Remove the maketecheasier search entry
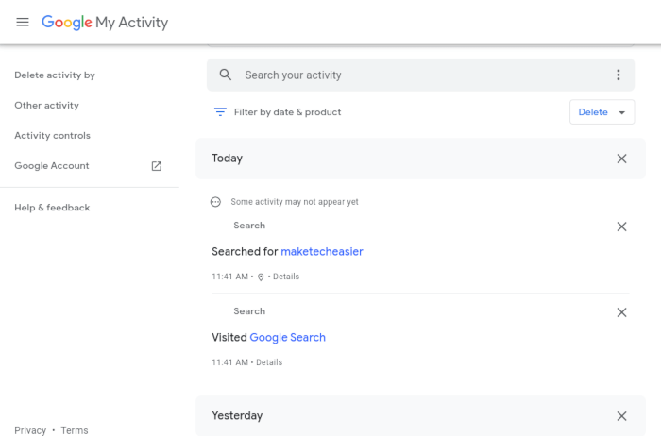 (x=621, y=226)
